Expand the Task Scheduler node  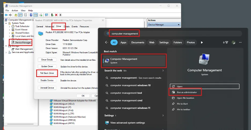point(9,26)
